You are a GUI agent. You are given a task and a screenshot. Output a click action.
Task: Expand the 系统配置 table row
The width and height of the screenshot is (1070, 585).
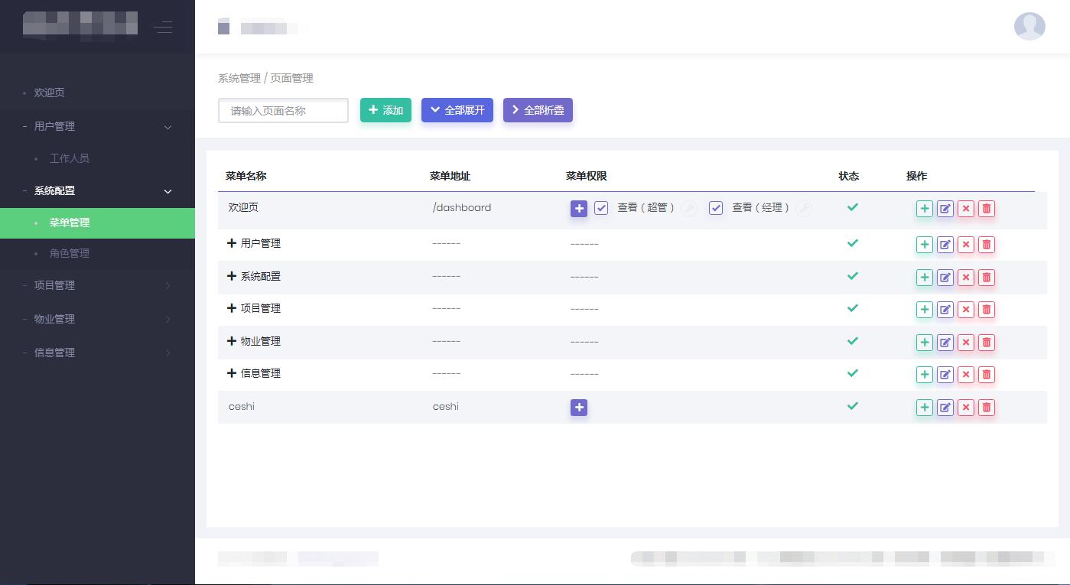232,276
